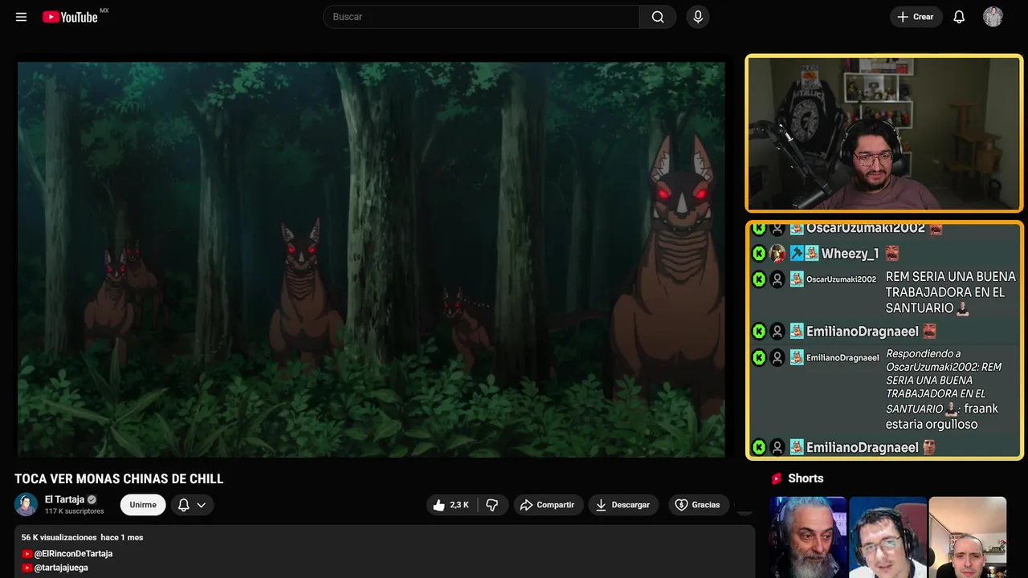
Task: Click the Descargar download button
Action: pos(623,505)
